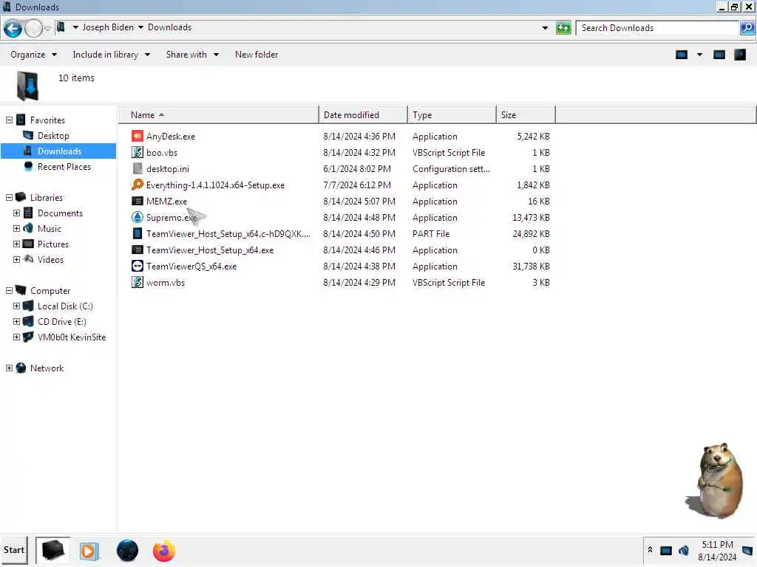Image resolution: width=757 pixels, height=567 pixels.
Task: Click the search magnifier icon
Action: [747, 28]
